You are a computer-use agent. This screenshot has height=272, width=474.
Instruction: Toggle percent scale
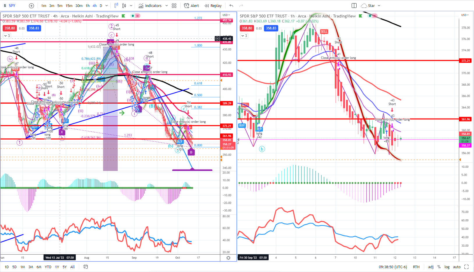tap(439, 267)
